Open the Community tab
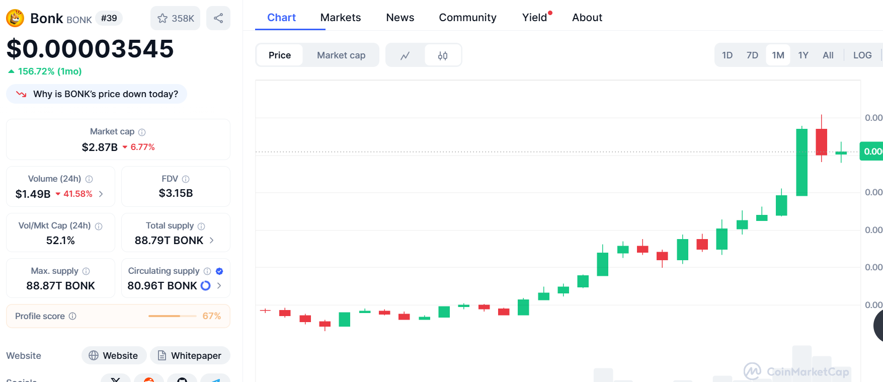The width and height of the screenshot is (883, 382). (x=467, y=18)
